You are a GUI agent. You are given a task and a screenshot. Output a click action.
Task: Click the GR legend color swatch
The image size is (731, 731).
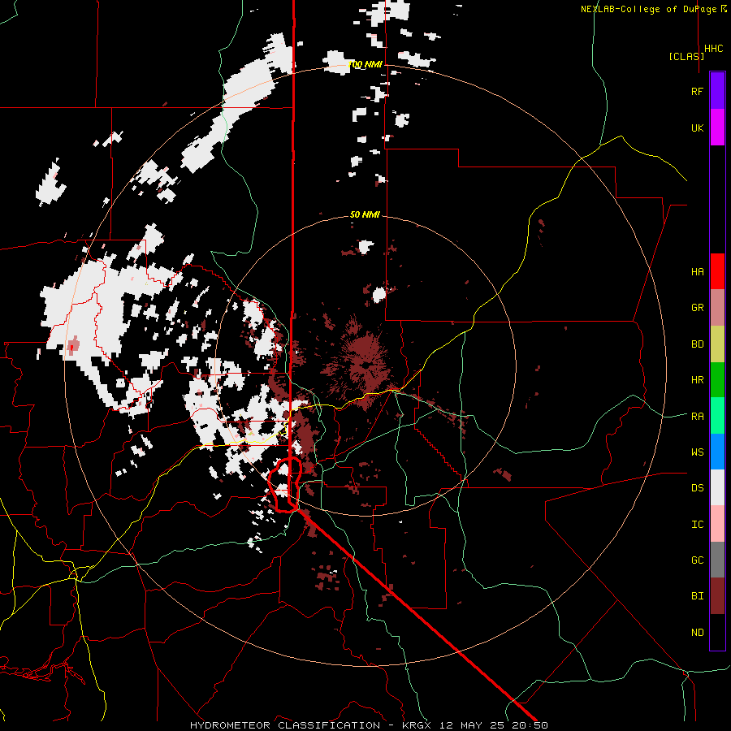click(x=717, y=308)
